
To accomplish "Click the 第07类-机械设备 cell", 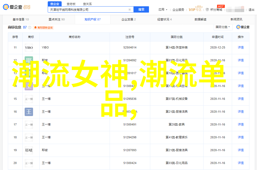I will [176, 99].
